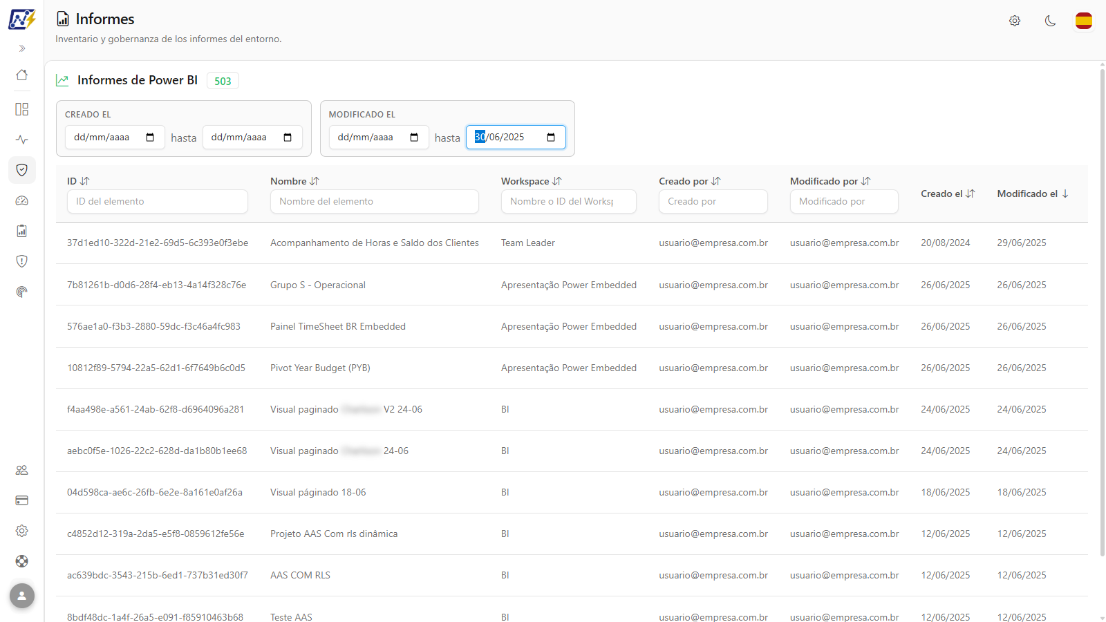Viewport: 1106px width, 622px height.
Task: Click the app logo in the sidebar
Action: tap(21, 19)
